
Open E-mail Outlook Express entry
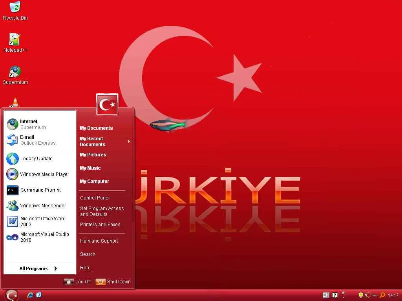point(40,140)
